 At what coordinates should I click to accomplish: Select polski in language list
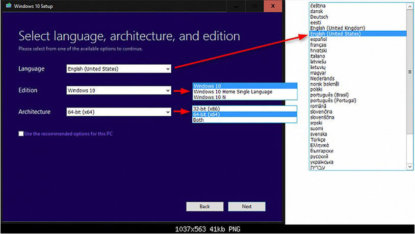[358, 90]
